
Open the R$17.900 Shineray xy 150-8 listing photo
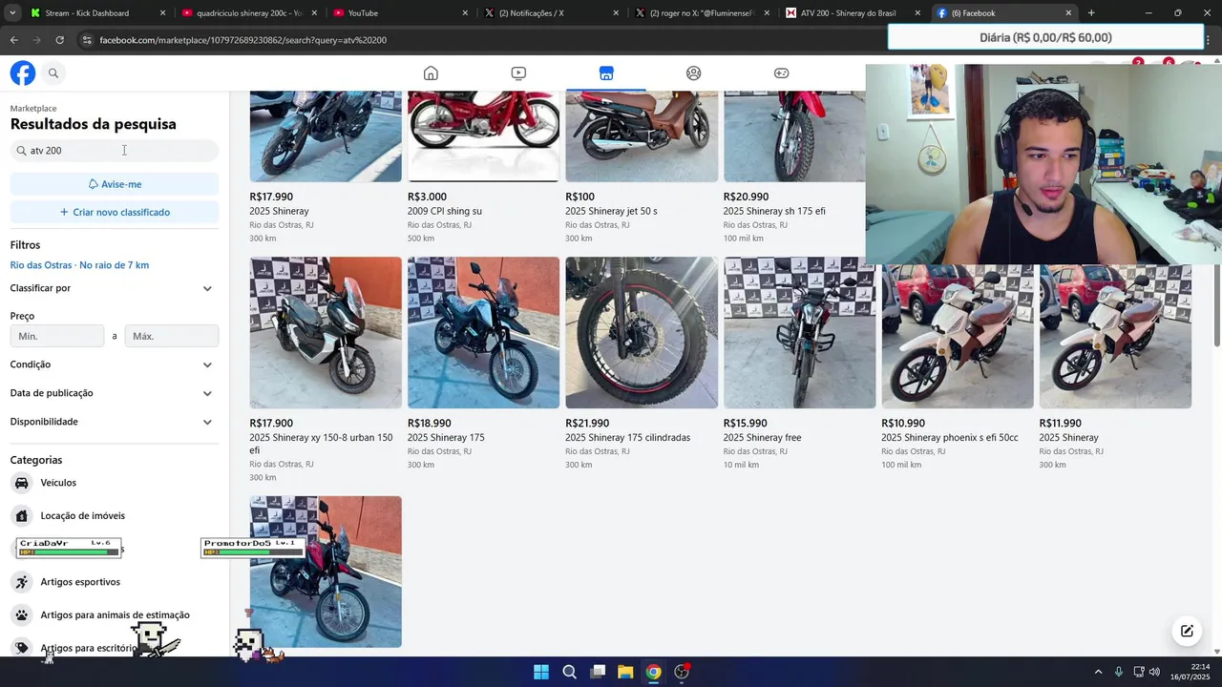[326, 333]
